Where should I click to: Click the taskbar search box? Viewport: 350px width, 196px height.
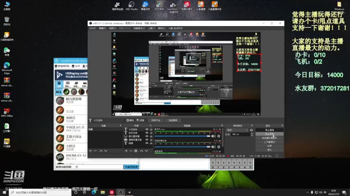pyautogui.click(x=40, y=193)
